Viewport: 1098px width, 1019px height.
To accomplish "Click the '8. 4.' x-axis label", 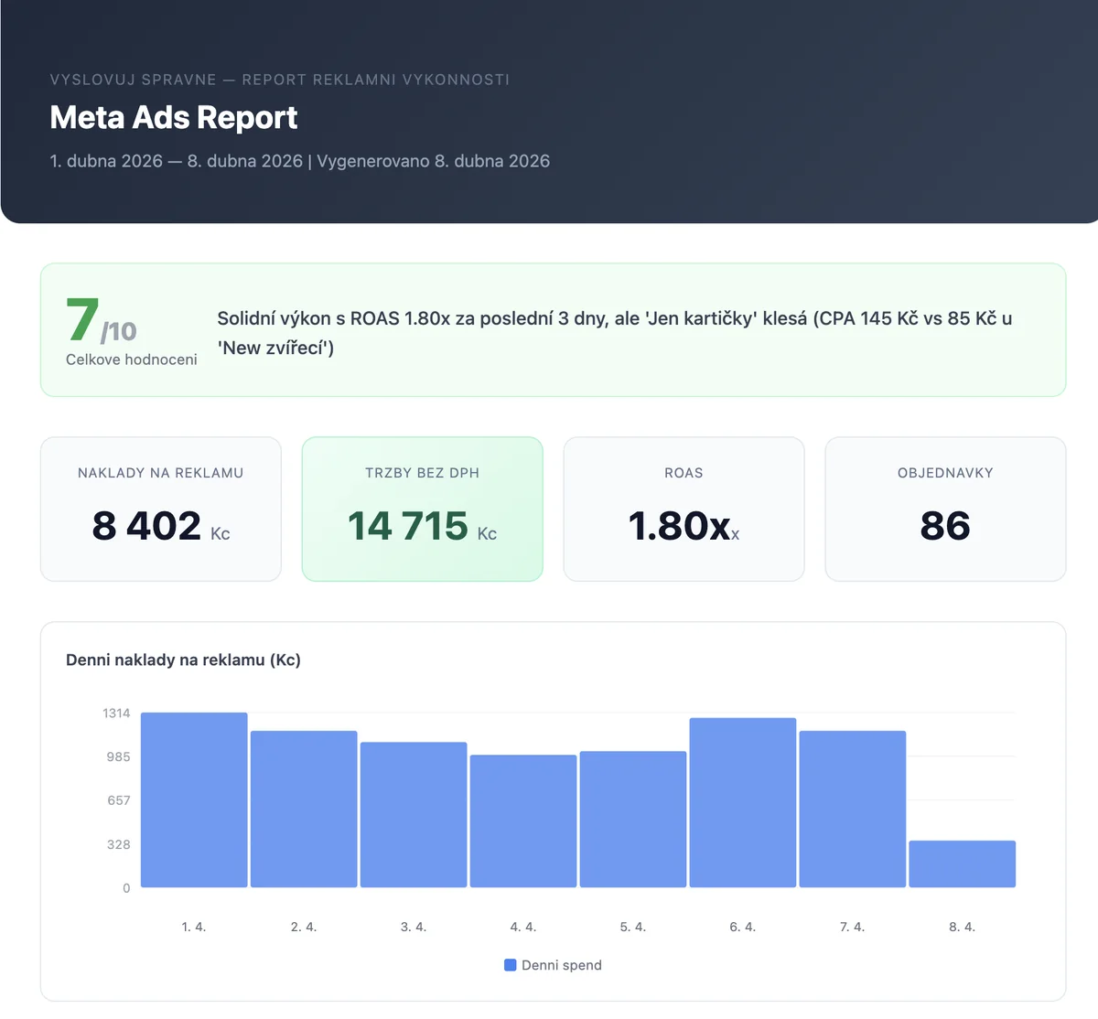I will coord(962,926).
